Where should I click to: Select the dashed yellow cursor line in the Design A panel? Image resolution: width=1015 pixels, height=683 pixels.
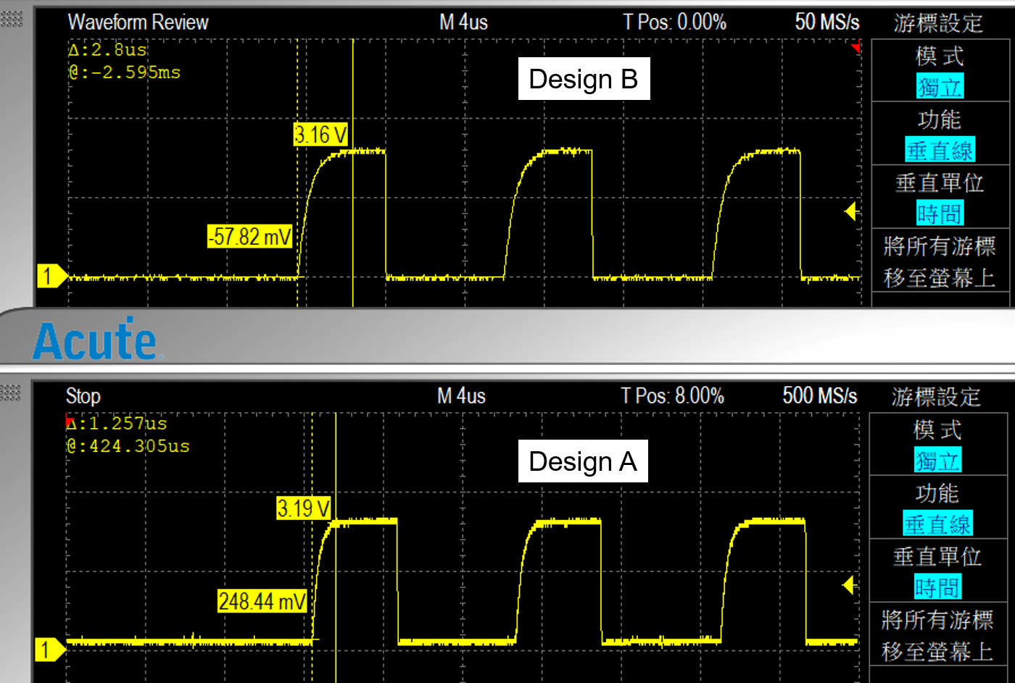tap(312, 548)
